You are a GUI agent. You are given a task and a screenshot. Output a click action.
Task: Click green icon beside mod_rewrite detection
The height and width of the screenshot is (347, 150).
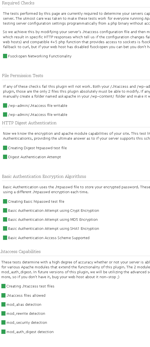(3, 313)
